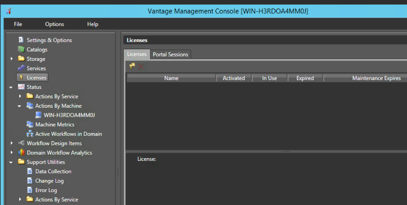Click the Catalogs icon in sidebar
This screenshot has width=407, height=205.
(x=21, y=49)
